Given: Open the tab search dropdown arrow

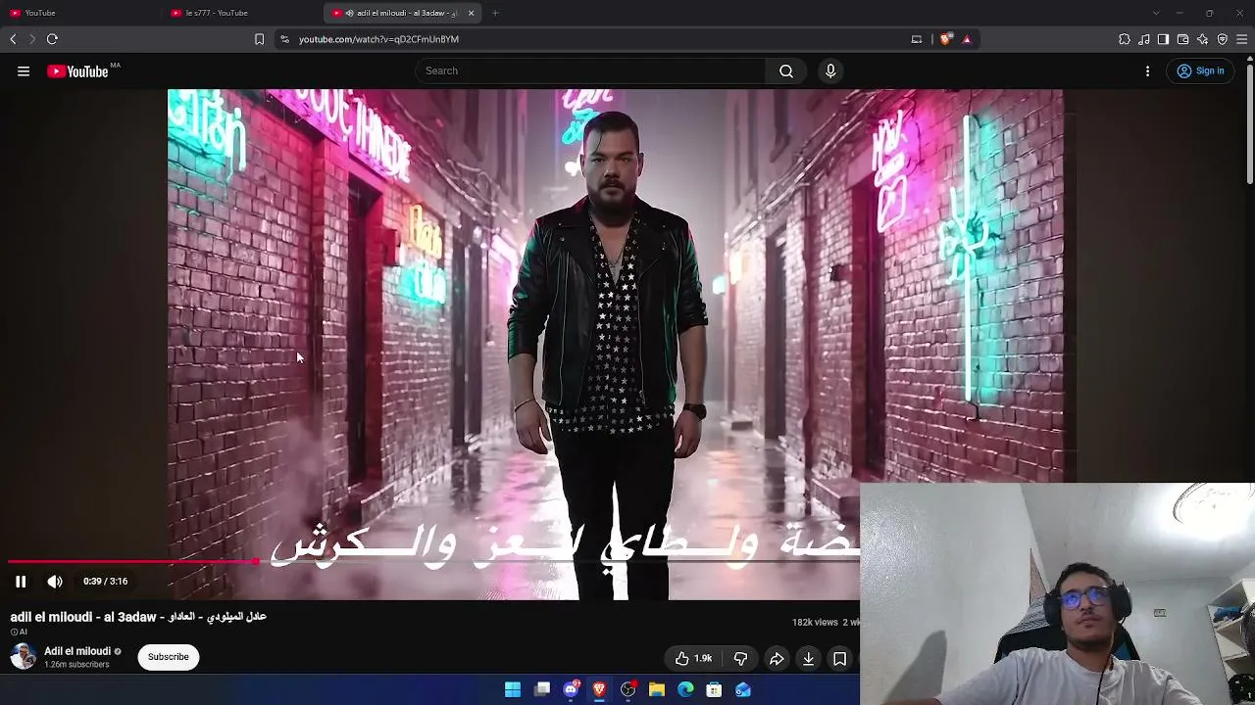Looking at the screenshot, I should tap(1156, 13).
